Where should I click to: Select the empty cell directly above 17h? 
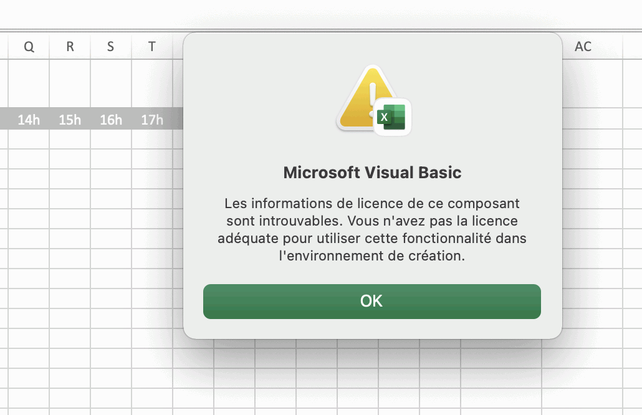coord(152,83)
